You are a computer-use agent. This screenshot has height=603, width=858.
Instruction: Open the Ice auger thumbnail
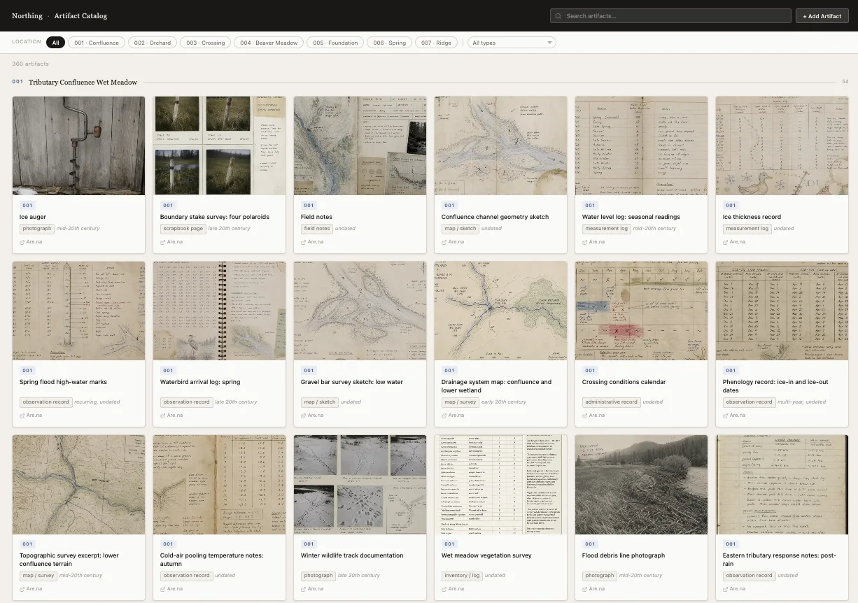pyautogui.click(x=78, y=146)
